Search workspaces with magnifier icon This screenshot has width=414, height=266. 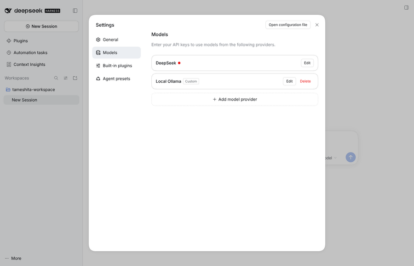[x=56, y=78]
